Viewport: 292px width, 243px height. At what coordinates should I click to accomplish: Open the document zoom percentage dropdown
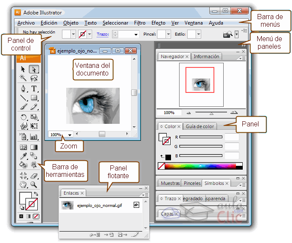(x=70, y=135)
